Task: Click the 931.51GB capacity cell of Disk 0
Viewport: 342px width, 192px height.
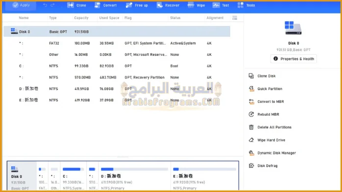Action: tap(81, 32)
